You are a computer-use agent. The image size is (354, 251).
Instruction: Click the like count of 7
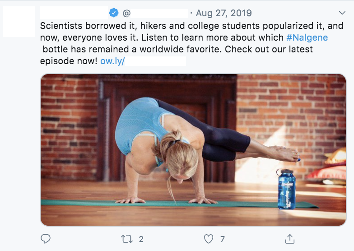tap(222, 238)
